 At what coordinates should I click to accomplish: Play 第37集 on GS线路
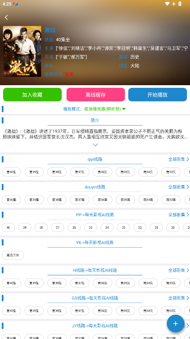coord(80,311)
